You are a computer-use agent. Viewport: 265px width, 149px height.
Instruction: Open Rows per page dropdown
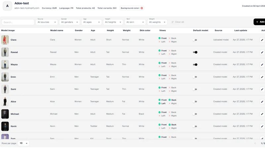24,143
